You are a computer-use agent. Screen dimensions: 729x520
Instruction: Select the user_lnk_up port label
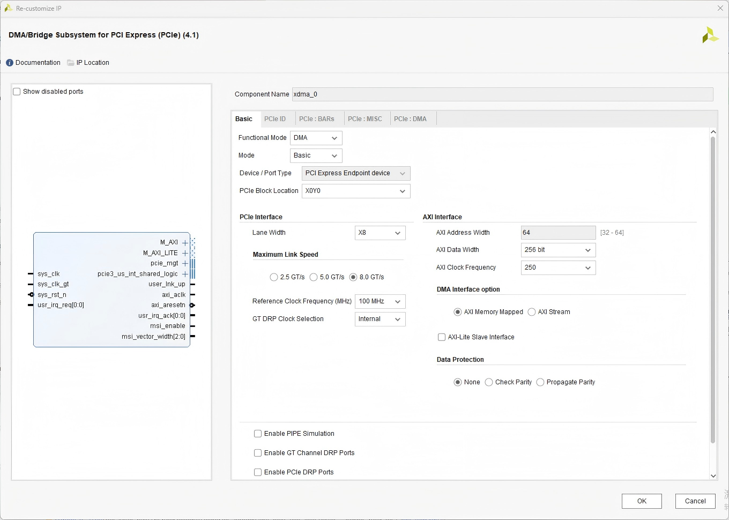167,284
